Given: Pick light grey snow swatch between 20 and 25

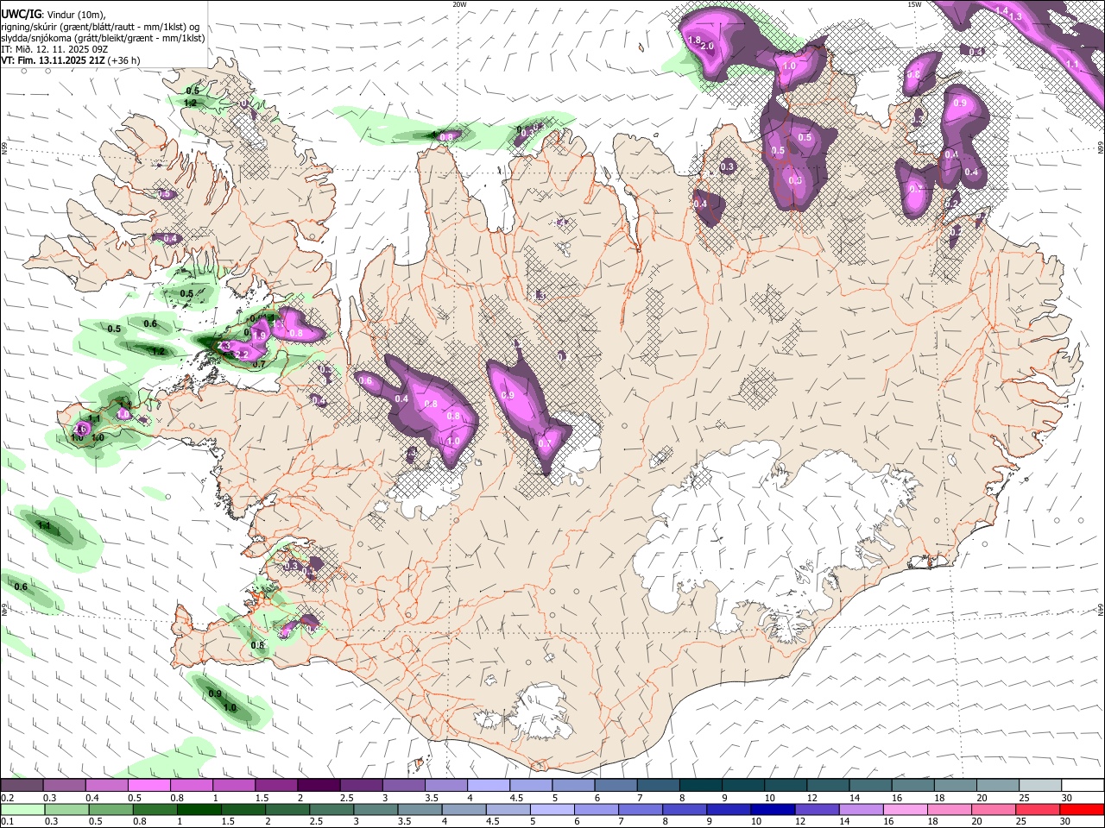Looking at the screenshot, I should coord(998,786).
